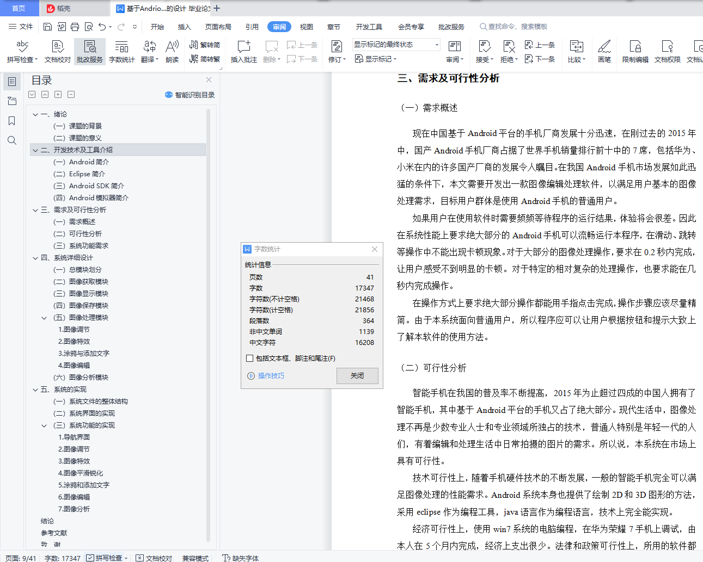Collapse 三、需求及可行性分析 section
The height and width of the screenshot is (562, 703).
(35, 210)
